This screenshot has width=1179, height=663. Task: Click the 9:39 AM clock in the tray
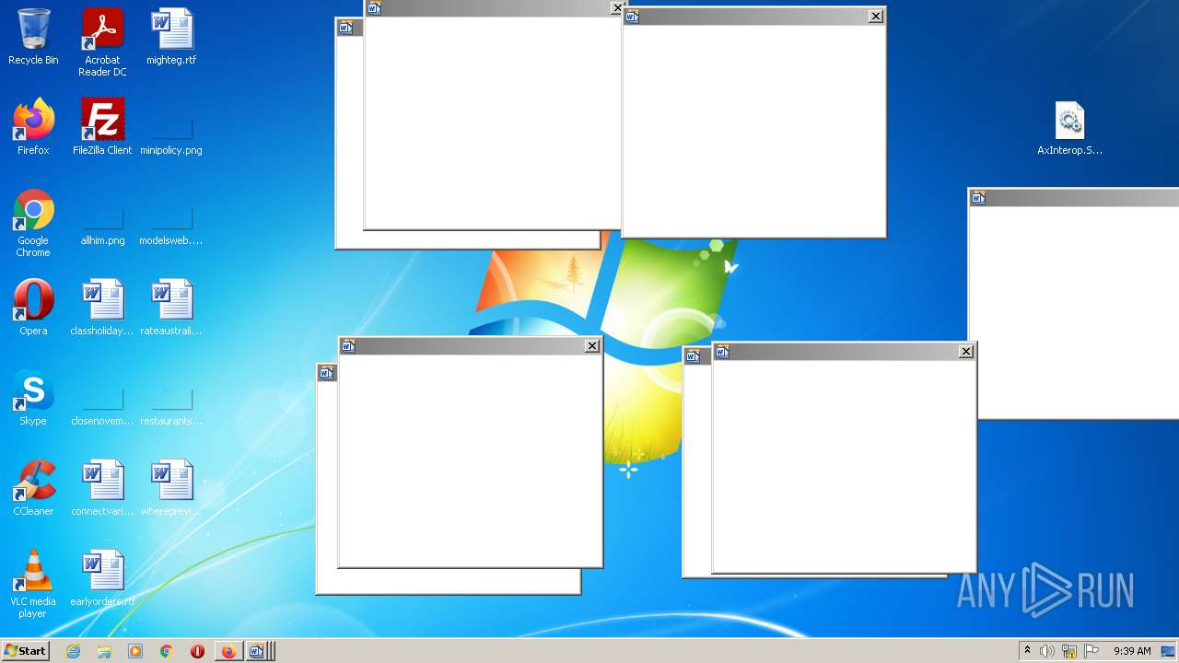click(x=1132, y=651)
